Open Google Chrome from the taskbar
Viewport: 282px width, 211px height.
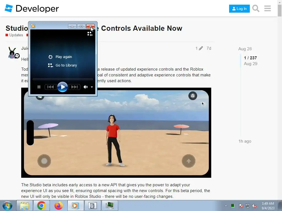pos(42,206)
